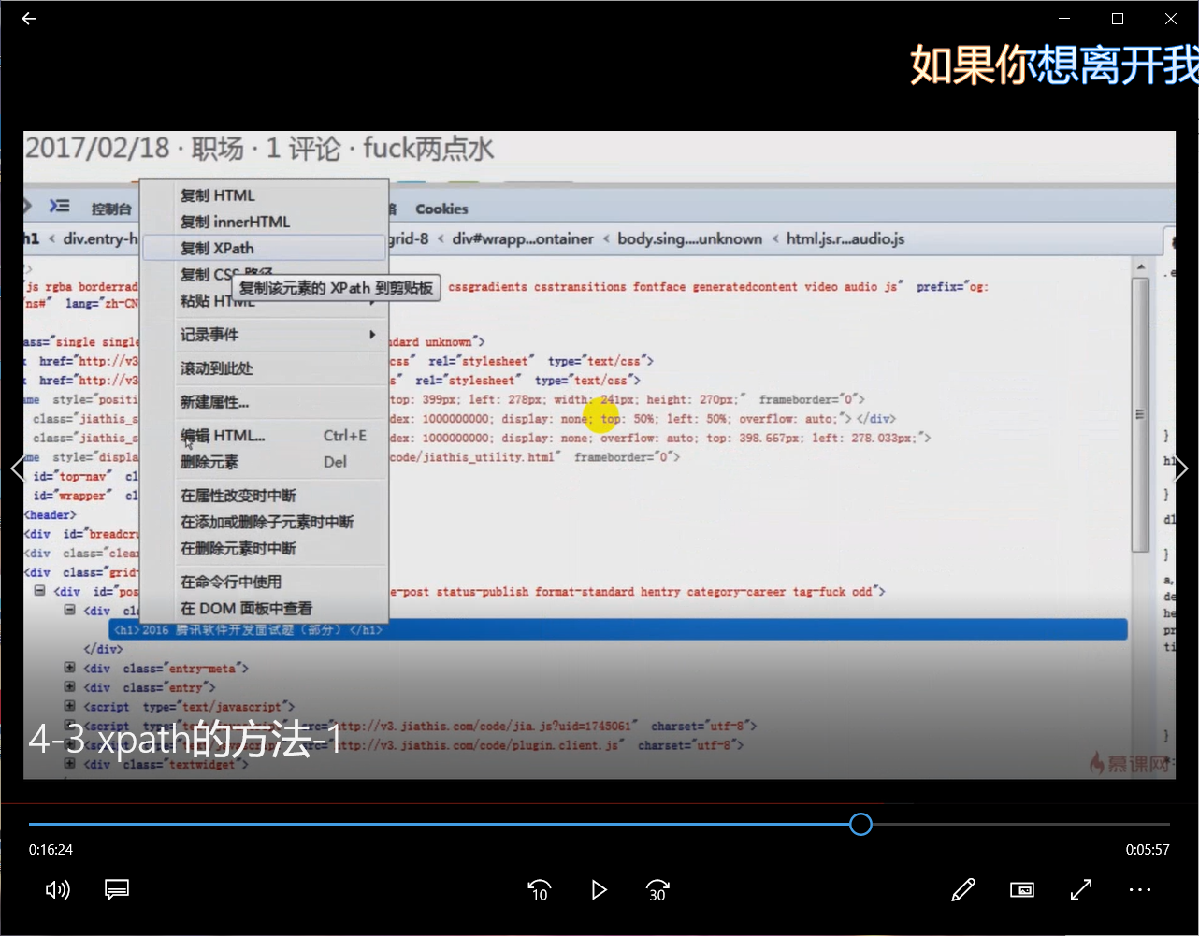1199x936 pixels.
Task: Choose 复制 XPath from context menu
Action: pos(264,248)
